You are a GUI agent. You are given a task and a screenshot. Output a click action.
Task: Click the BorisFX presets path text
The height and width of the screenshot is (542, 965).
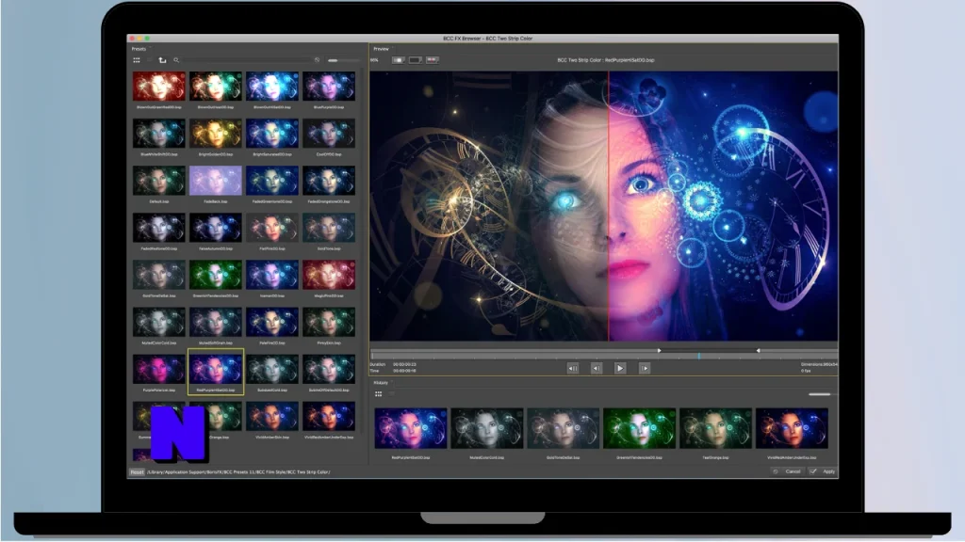pos(238,472)
